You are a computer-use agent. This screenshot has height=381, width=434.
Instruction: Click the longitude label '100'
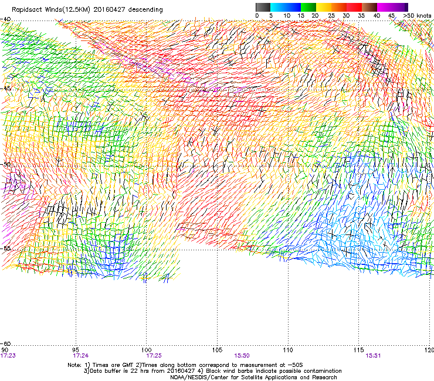pos(147,351)
